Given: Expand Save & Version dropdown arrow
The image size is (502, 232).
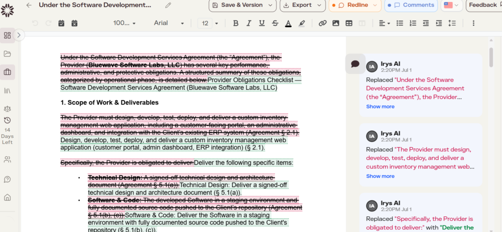Looking at the screenshot, I should point(270,5).
